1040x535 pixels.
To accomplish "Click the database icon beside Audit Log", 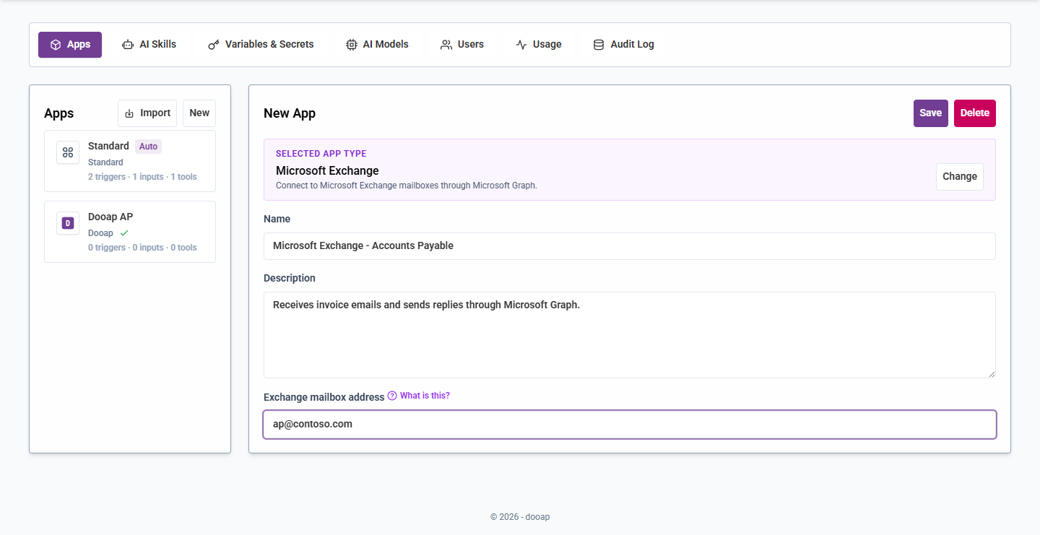I will click(599, 45).
